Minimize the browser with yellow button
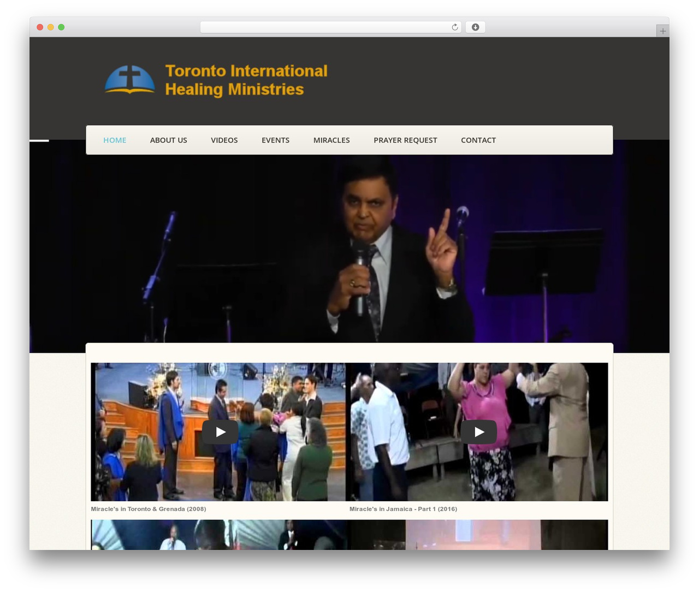The height and width of the screenshot is (592, 699). coord(51,27)
